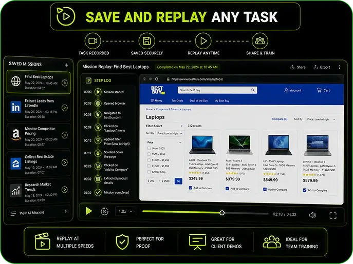
Task: Click the replay progress slider handle
Action: click(x=222, y=213)
